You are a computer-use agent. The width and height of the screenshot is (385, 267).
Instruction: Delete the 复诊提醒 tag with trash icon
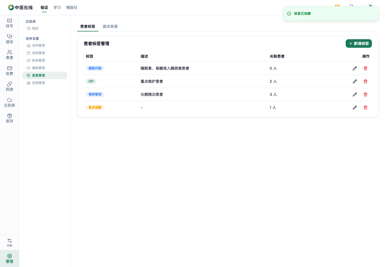coord(365,107)
